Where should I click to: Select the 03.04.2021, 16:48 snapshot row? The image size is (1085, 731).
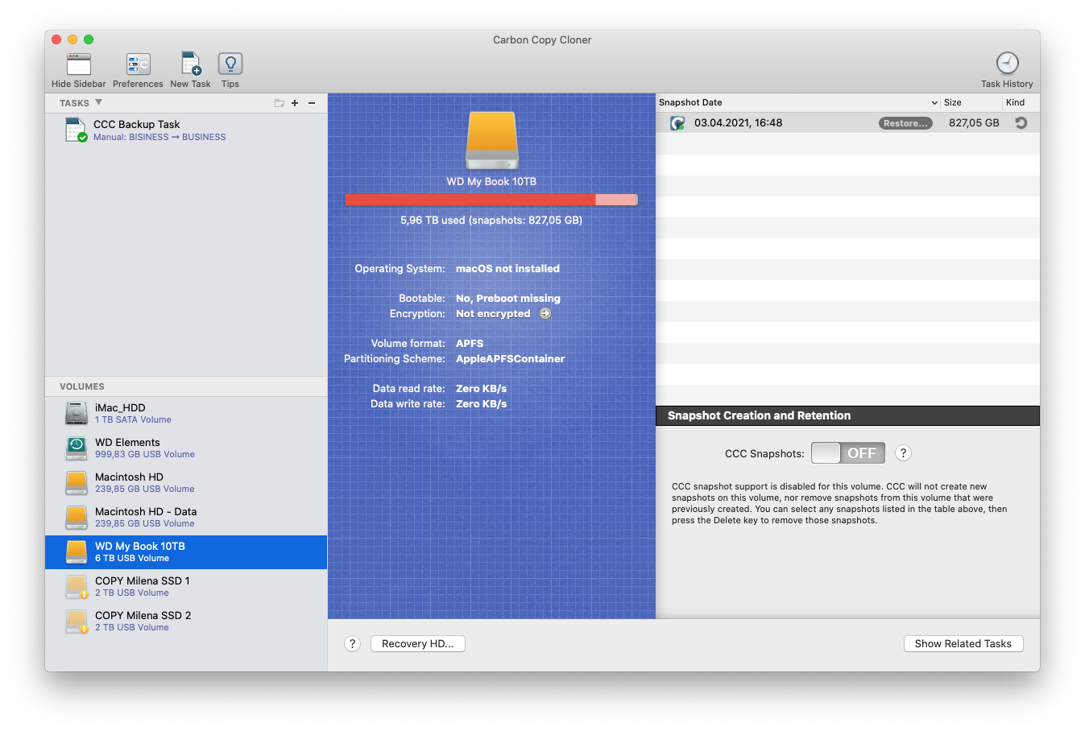pyautogui.click(x=848, y=123)
